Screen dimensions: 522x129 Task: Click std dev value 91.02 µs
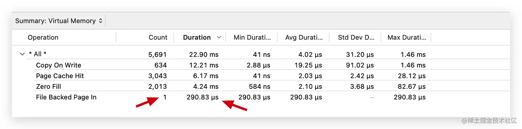(360, 65)
